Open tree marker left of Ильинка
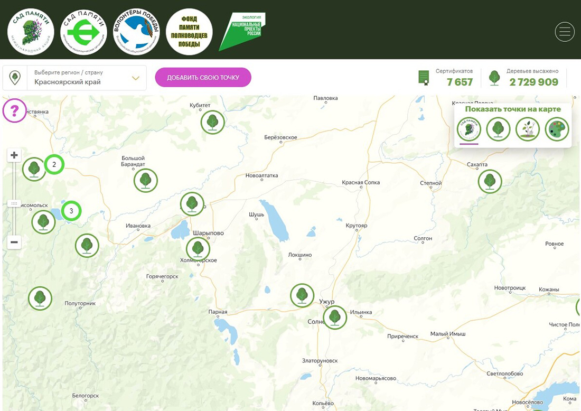Image resolution: width=581 pixels, height=411 pixels. 335,317
